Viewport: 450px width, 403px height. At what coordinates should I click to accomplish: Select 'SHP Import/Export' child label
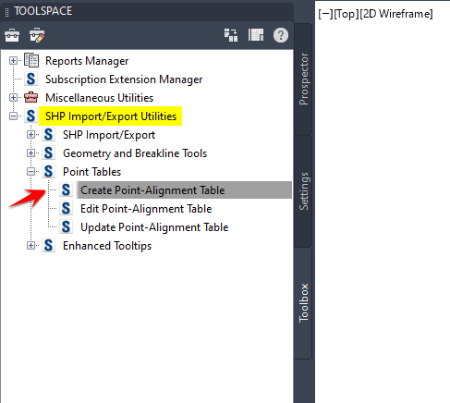tap(109, 135)
